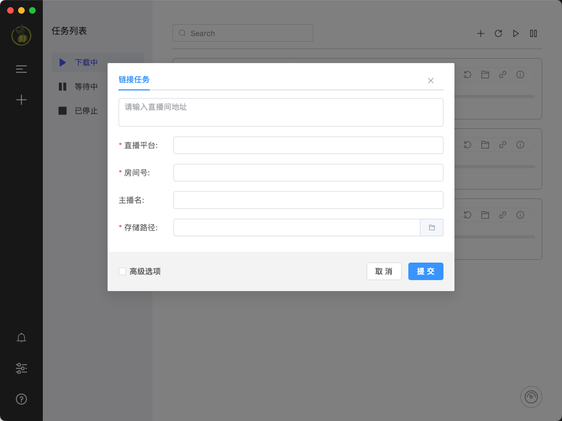Click the pause all icon in toolbar

point(533,33)
